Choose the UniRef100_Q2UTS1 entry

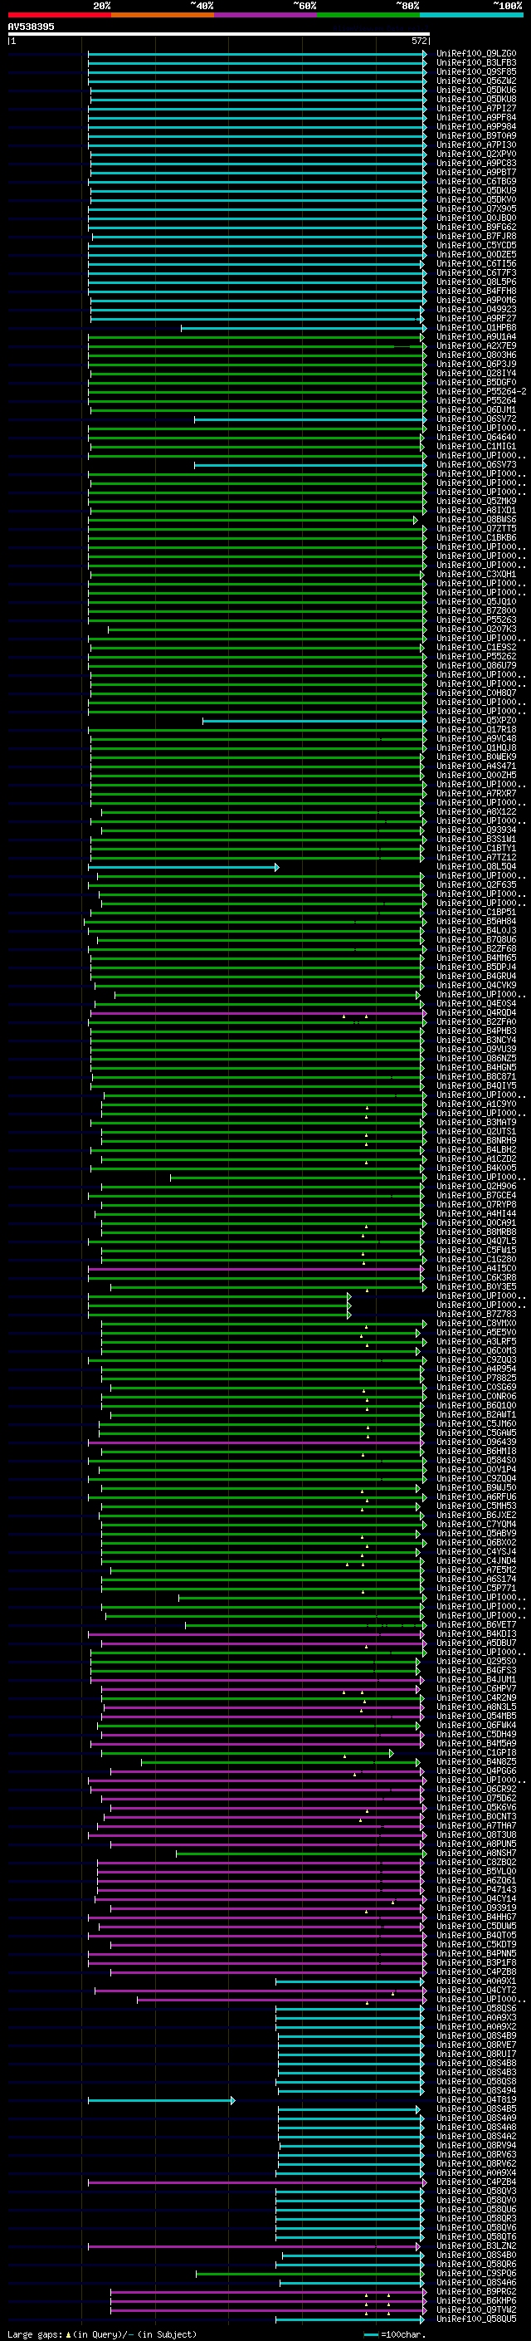point(475,1131)
